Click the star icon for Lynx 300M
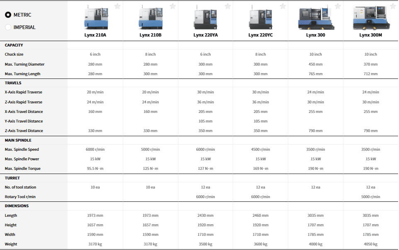The height and width of the screenshot is (250, 399). (393, 6)
